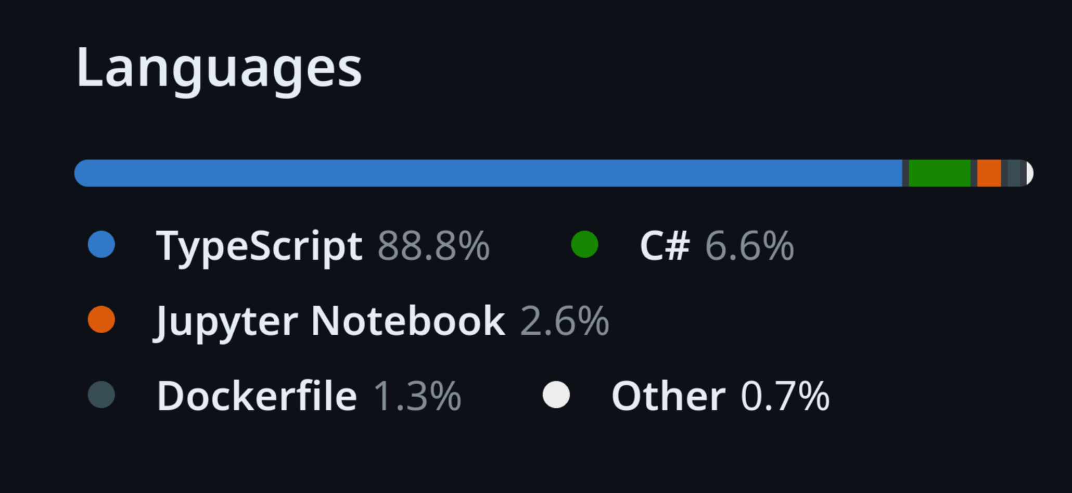Select the Dockerfile segment in the bar

1014,173
